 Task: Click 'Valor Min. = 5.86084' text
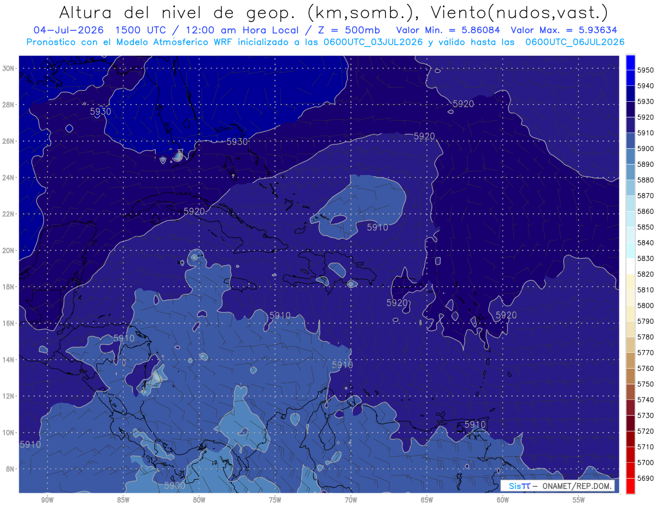coord(449,31)
